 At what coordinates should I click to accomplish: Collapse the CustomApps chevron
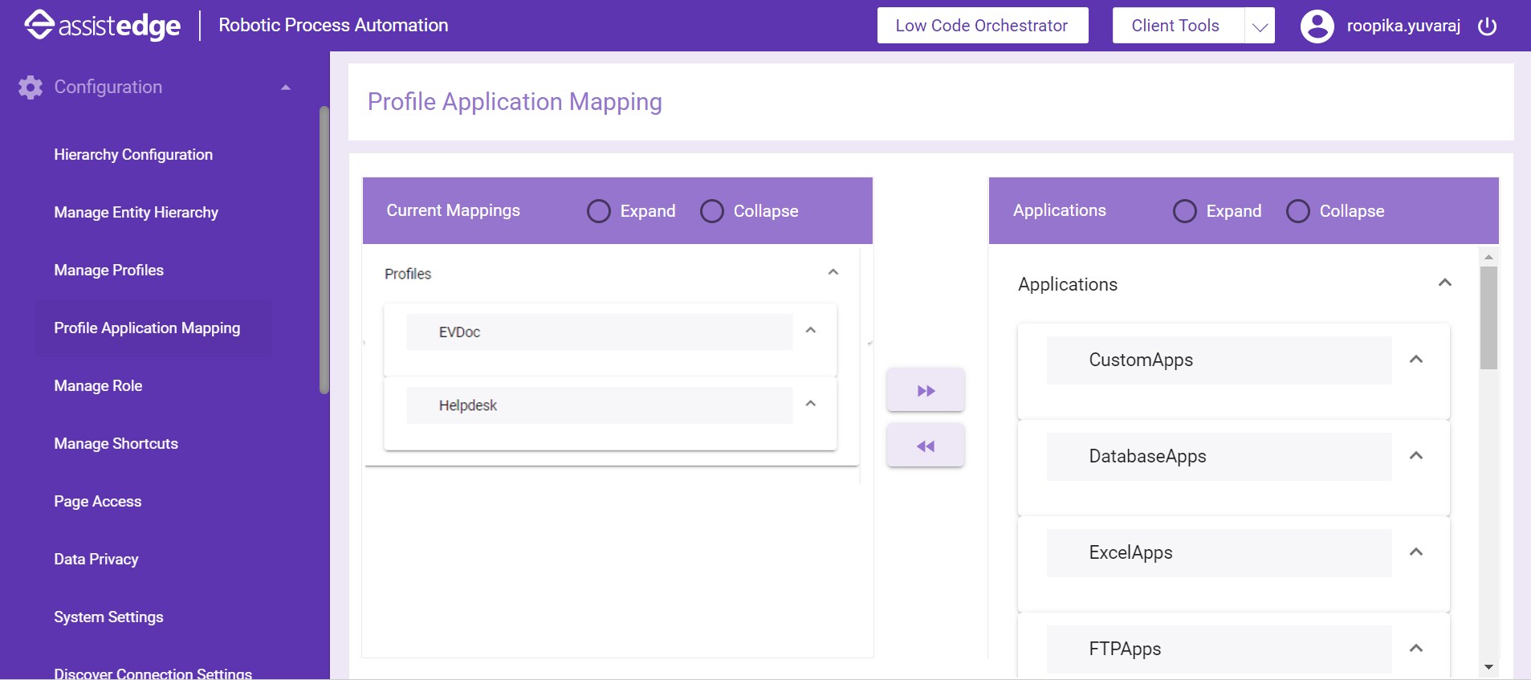1416,359
